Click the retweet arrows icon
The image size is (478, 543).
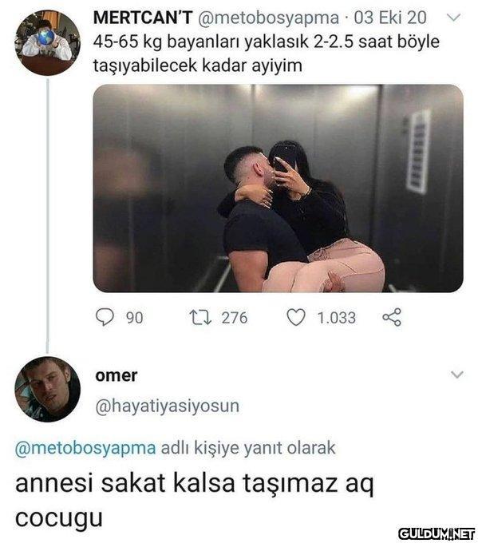click(x=200, y=317)
